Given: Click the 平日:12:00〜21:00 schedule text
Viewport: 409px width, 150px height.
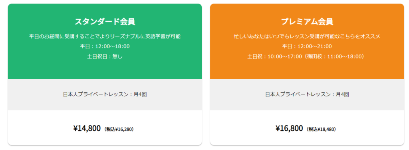Looking at the screenshot, I should [307, 46].
